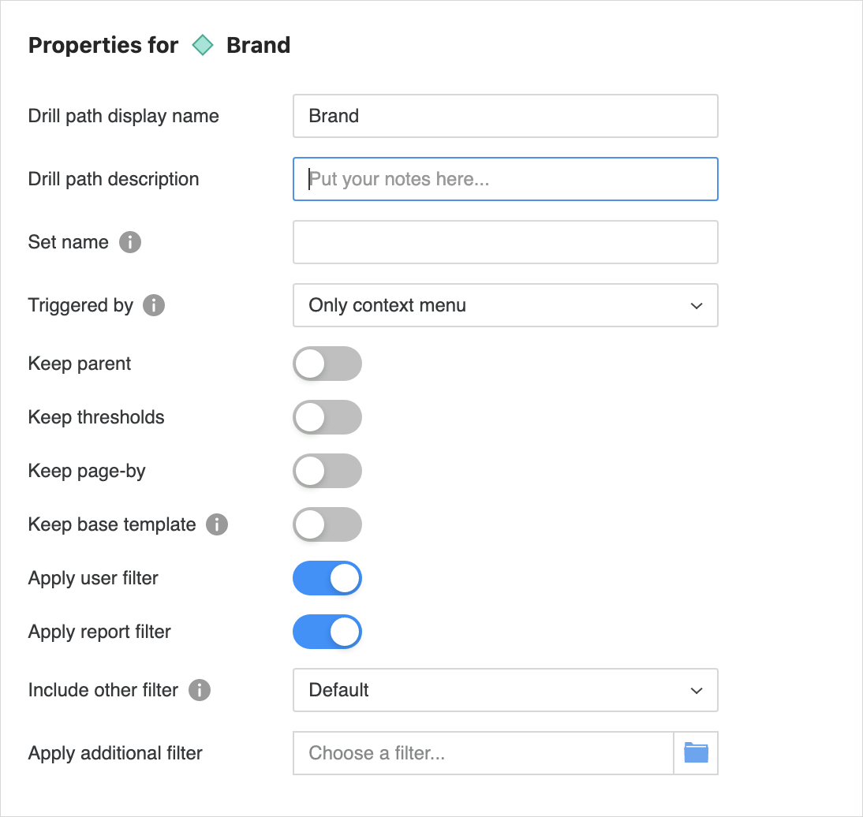
Task: Enable the Keep parent toggle
Action: [327, 364]
